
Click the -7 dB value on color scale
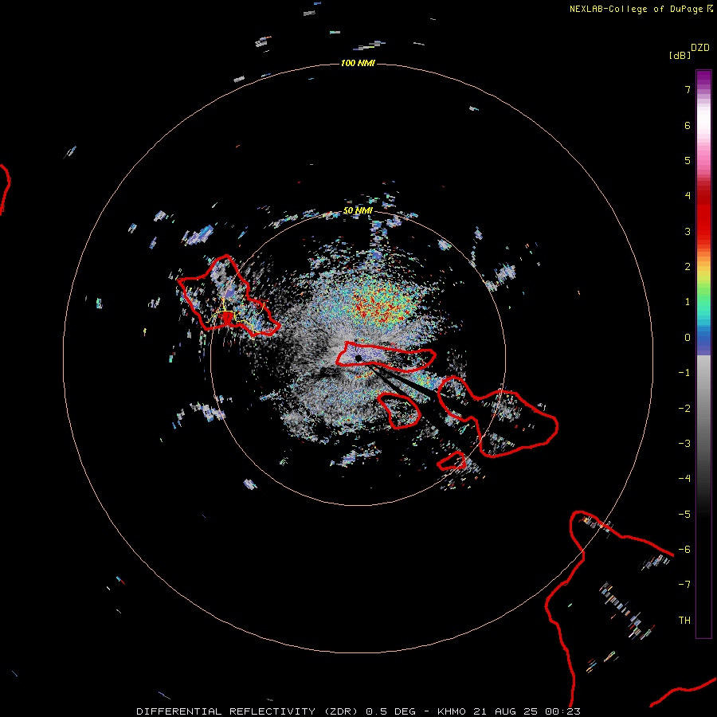684,585
